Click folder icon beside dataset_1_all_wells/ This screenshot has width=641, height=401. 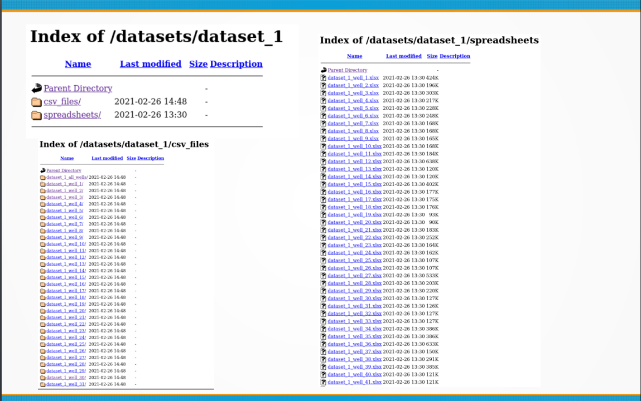click(x=42, y=177)
